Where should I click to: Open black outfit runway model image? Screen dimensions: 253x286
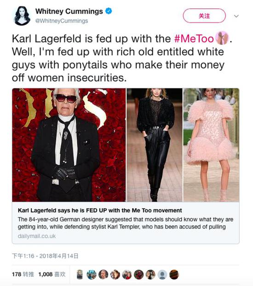click(x=155, y=145)
